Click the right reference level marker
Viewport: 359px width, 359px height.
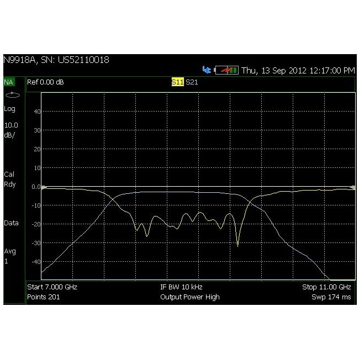(x=352, y=187)
